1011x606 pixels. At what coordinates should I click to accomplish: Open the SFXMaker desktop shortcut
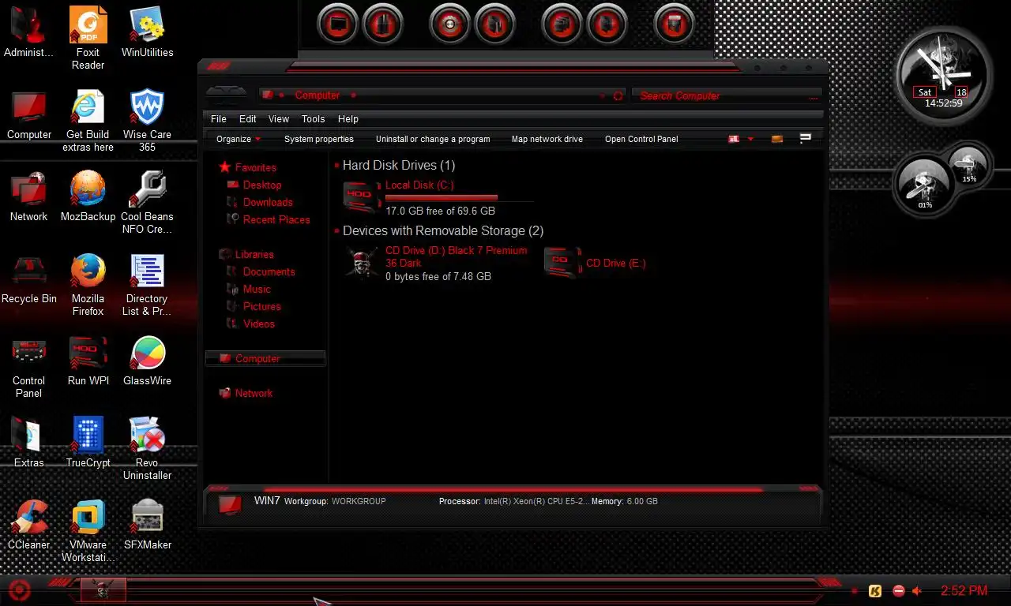click(147, 525)
